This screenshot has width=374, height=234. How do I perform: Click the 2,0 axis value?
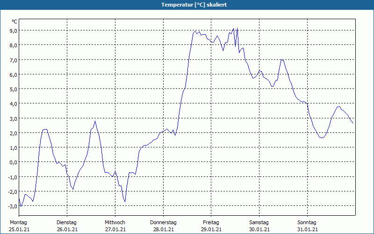click(x=14, y=133)
